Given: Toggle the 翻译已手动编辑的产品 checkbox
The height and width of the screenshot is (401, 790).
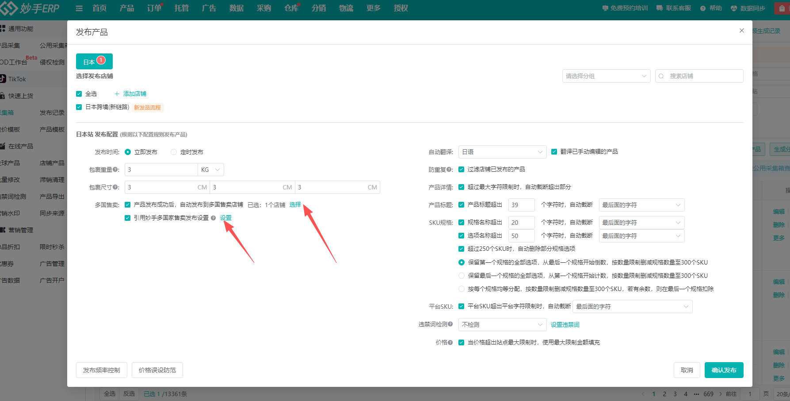Looking at the screenshot, I should pyautogui.click(x=554, y=152).
